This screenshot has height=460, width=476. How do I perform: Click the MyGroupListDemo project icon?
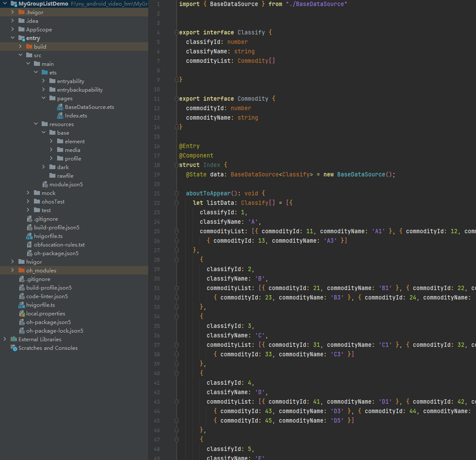[14, 4]
